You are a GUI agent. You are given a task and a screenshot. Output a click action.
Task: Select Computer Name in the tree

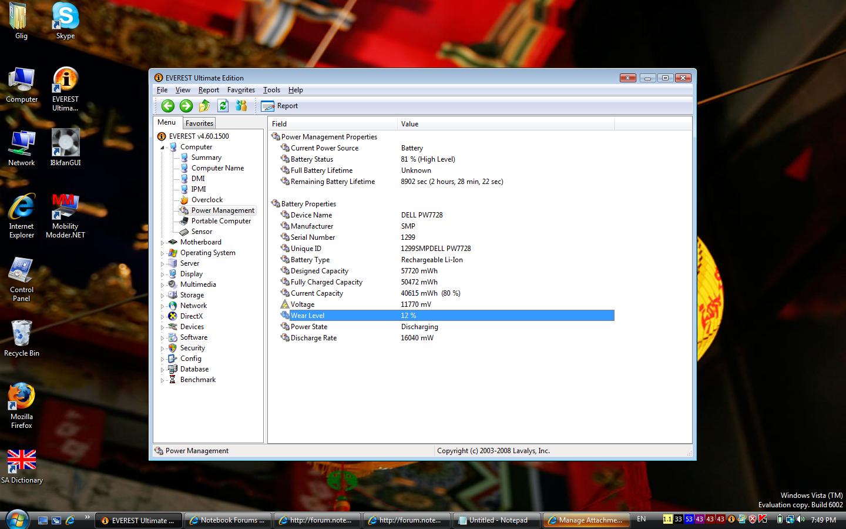217,168
